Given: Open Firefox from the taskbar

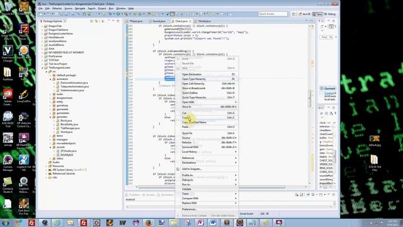Looking at the screenshot, I should [x=149, y=223].
